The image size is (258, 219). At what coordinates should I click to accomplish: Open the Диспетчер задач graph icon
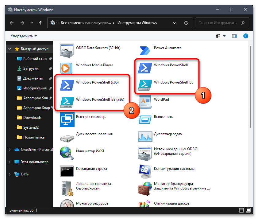(145, 137)
